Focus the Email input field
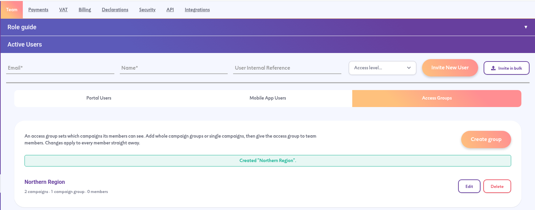The image size is (535, 210). pyautogui.click(x=60, y=68)
